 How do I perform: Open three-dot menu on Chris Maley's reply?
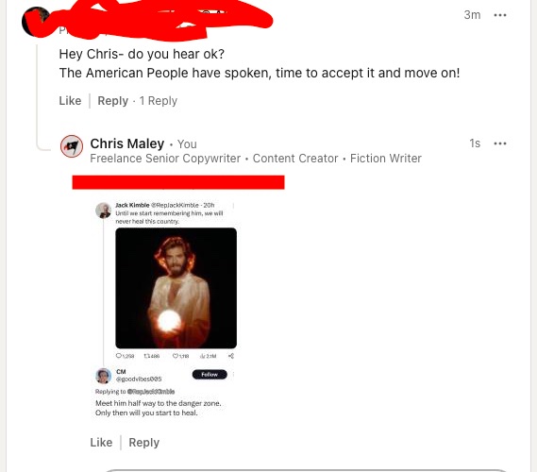[x=500, y=143]
